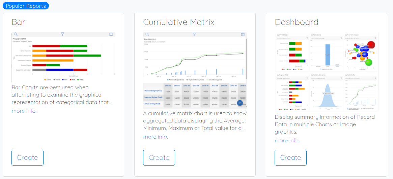Click the column layout icon in Cumulative Matrix preview

[243, 35]
